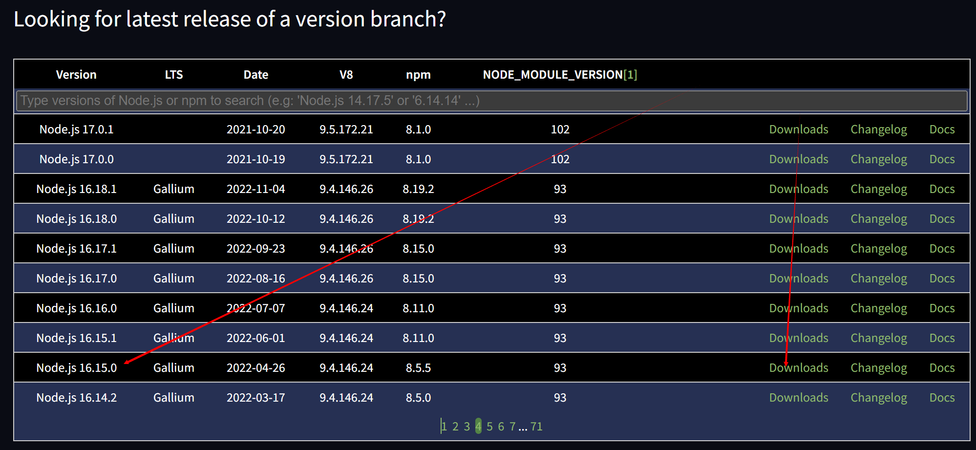Open Downloads for Node.js 17.0.0
Viewport: 976px width, 450px height.
[x=799, y=159]
